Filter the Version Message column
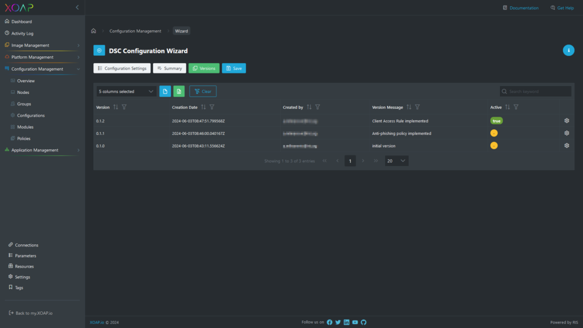 coord(417,107)
